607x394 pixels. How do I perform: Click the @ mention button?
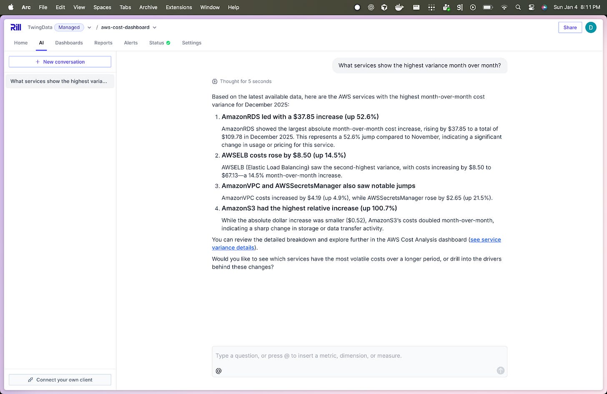[218, 371]
